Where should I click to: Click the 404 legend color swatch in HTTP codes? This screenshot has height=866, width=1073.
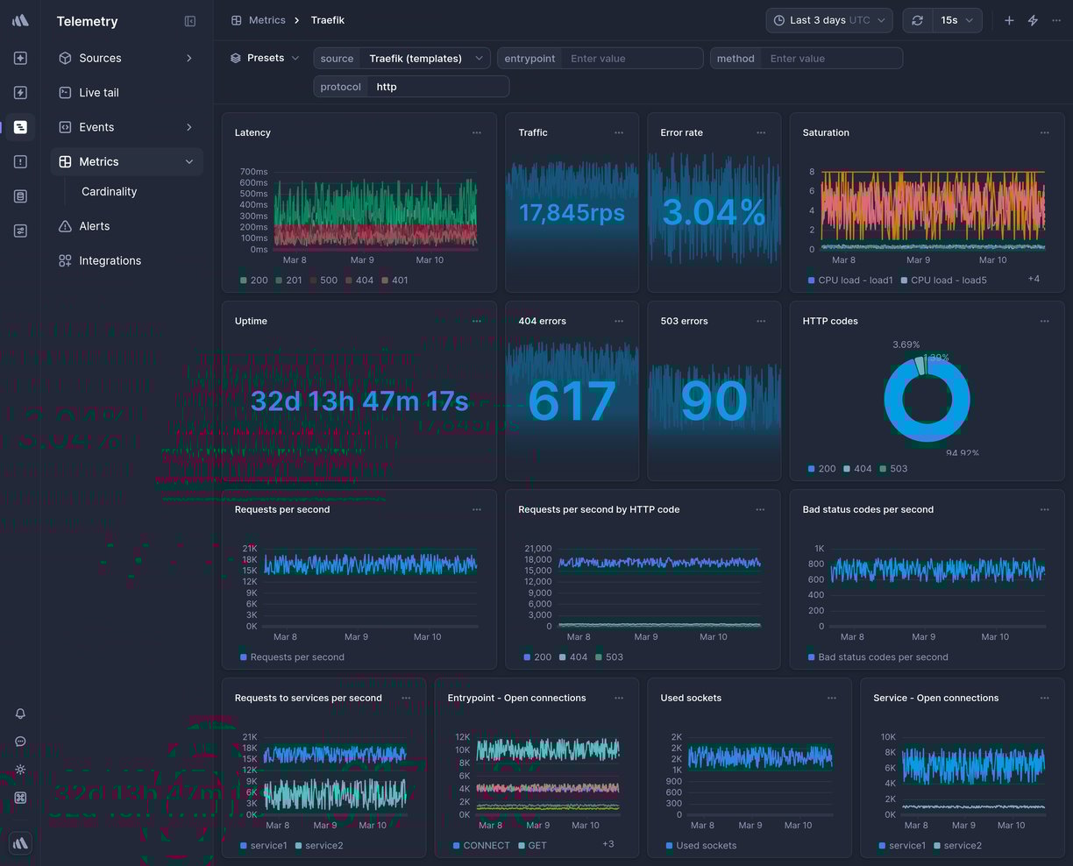point(846,468)
